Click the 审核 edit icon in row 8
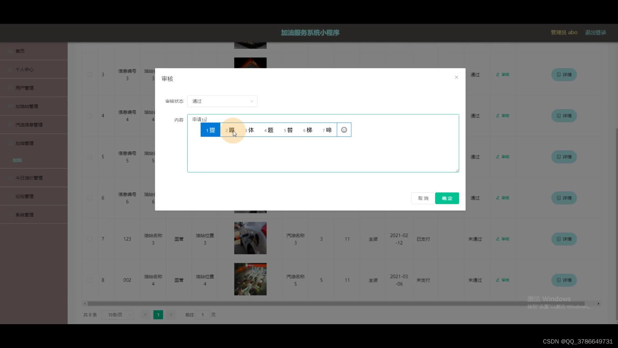 point(502,280)
